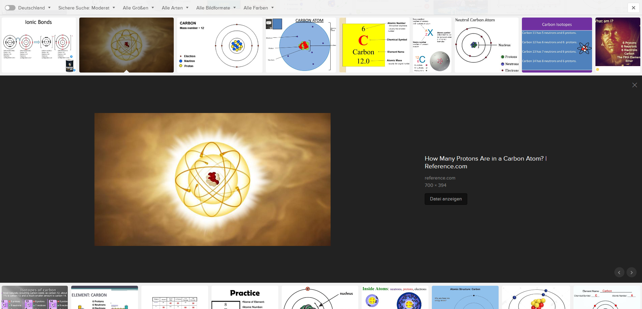This screenshot has width=642, height=309.
Task: Click the large carbon atom preview image
Action: click(213, 179)
